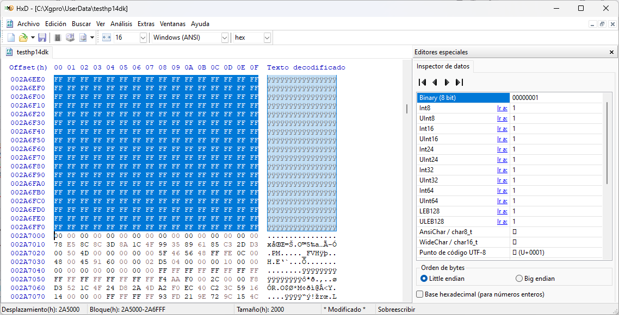Jump to first byte in the data inspector
619x315 pixels.
pyautogui.click(x=422, y=83)
